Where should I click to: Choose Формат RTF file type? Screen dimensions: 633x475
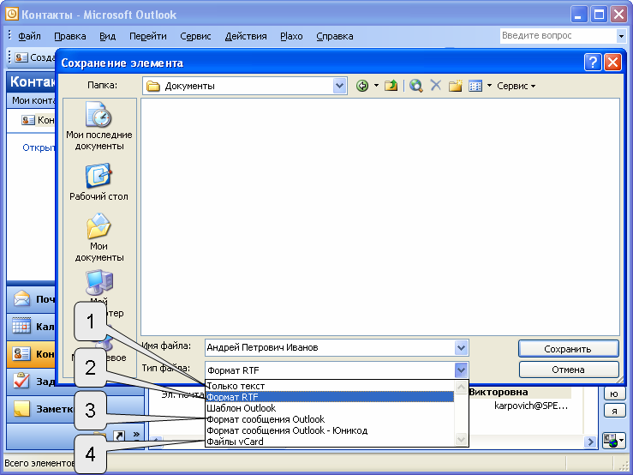click(x=330, y=397)
